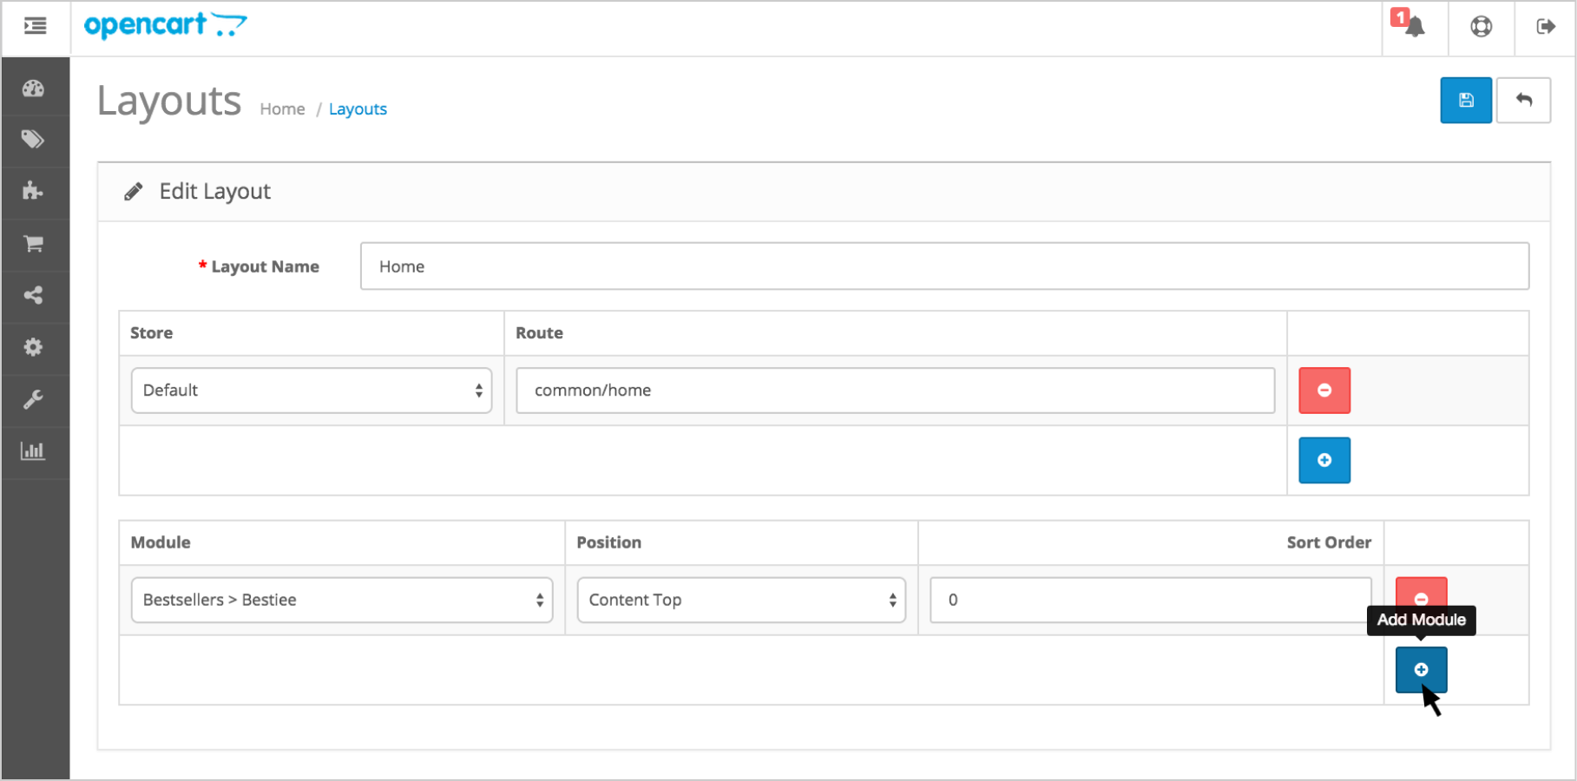View the notifications bell
This screenshot has height=781, width=1577.
[x=1415, y=27]
